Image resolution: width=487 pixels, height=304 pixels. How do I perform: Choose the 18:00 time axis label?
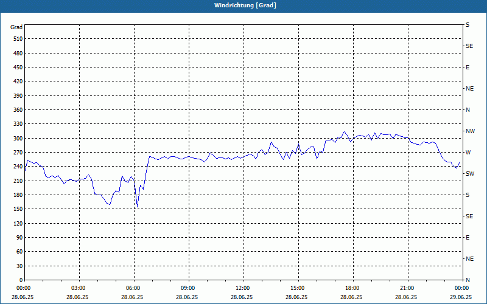tap(352, 288)
